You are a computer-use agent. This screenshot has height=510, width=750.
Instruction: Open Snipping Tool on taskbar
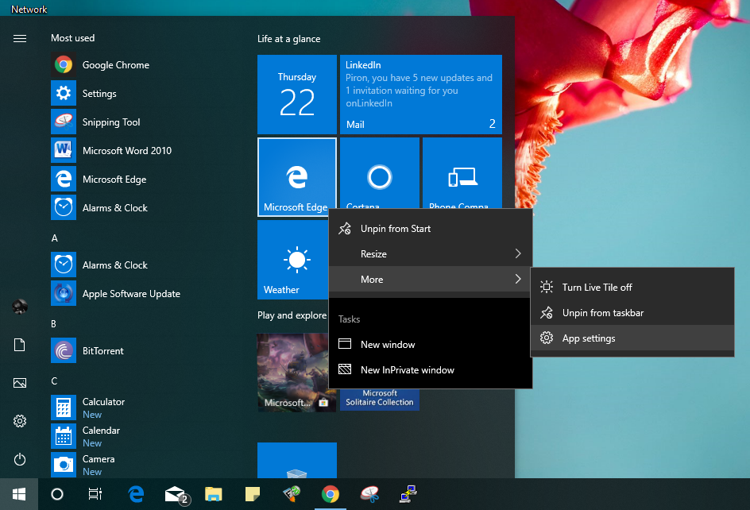point(369,494)
